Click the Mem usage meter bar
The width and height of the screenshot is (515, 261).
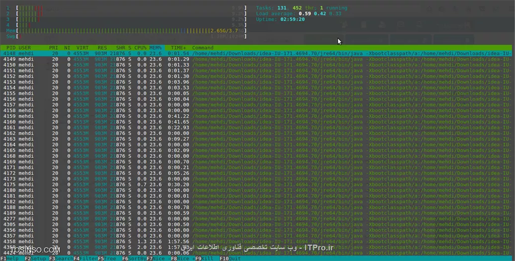click(126, 31)
